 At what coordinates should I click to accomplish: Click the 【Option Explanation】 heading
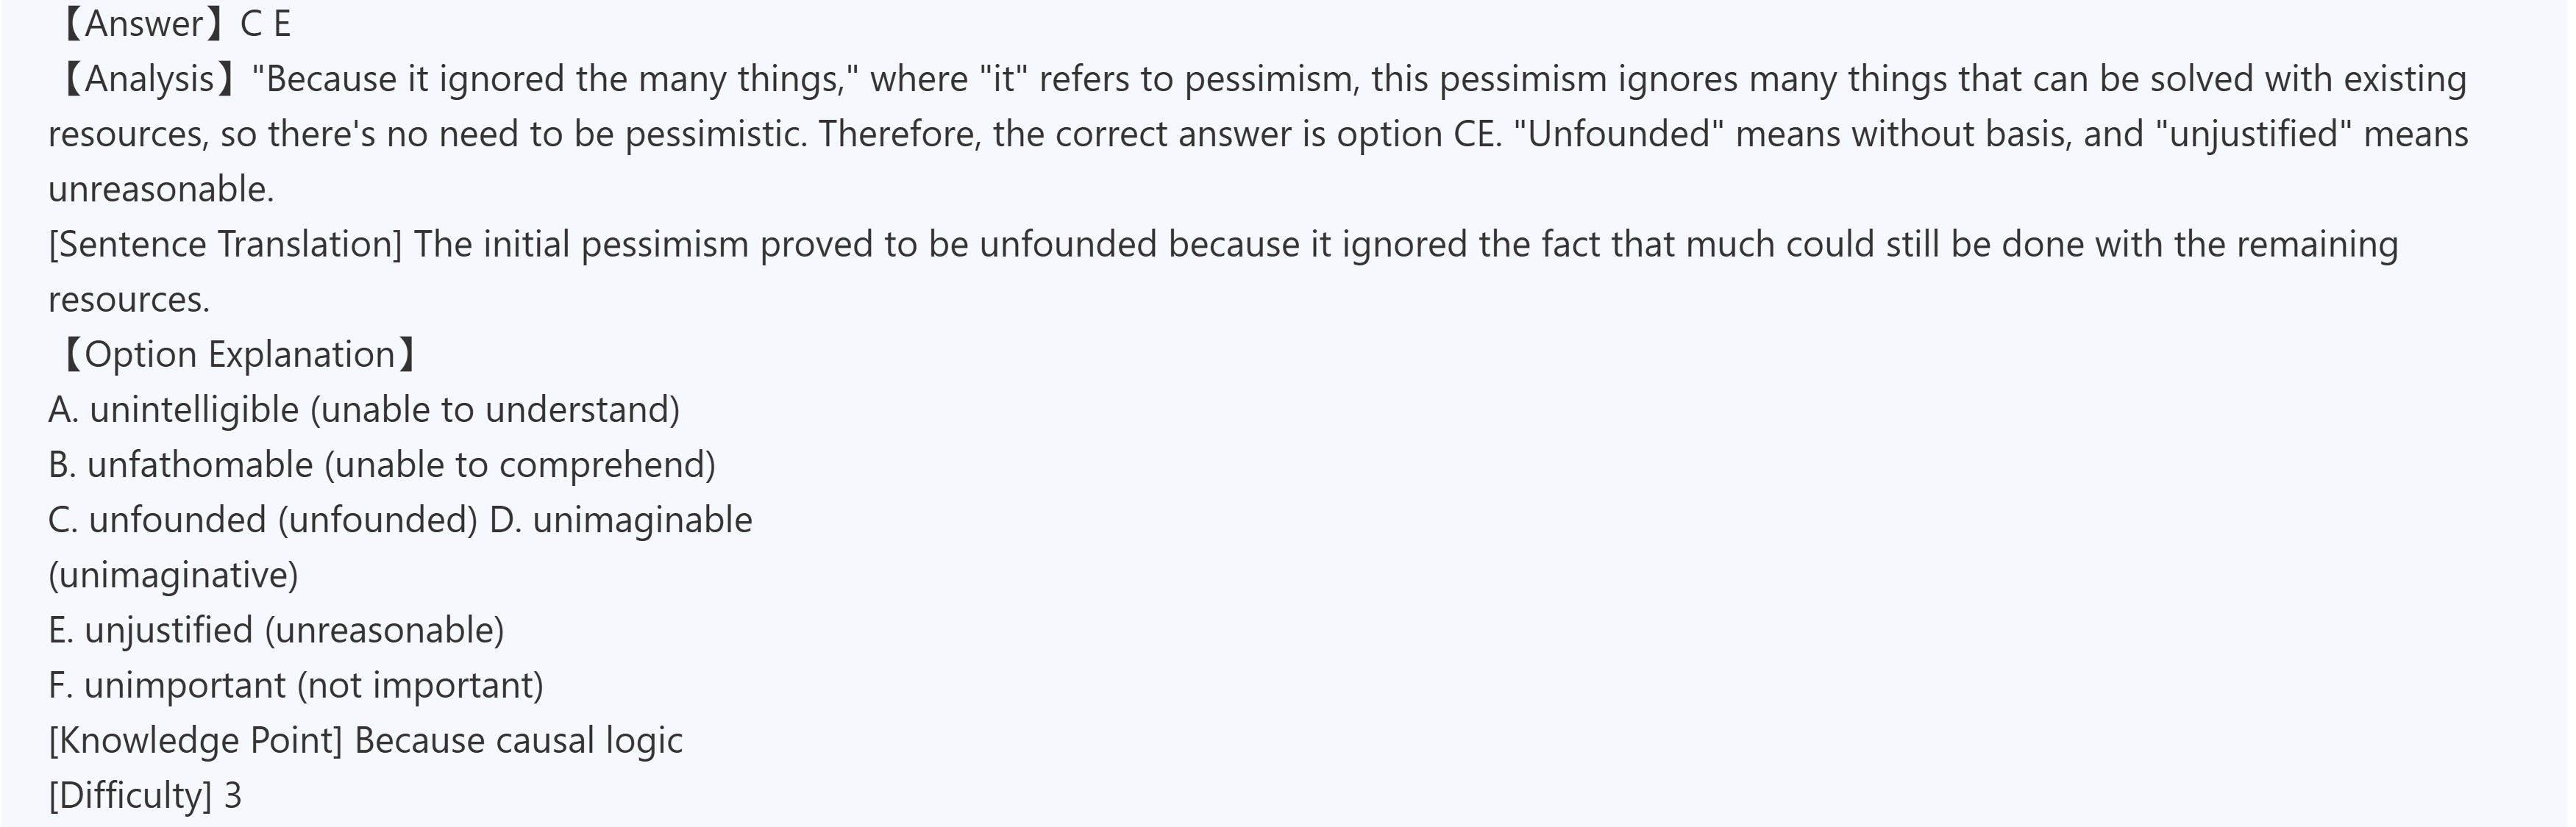(239, 354)
